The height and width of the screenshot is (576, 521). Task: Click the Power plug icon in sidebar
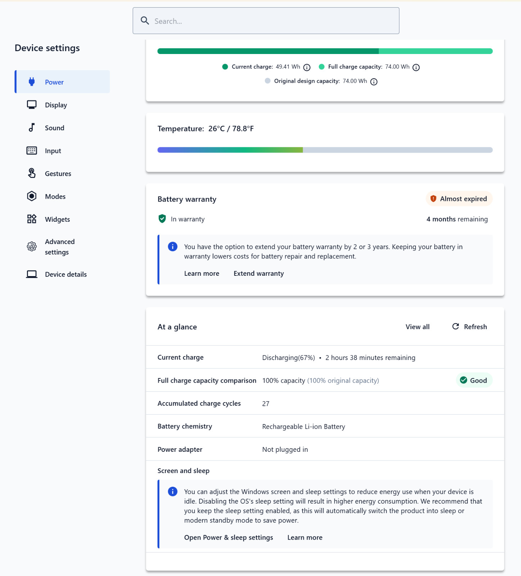[32, 82]
